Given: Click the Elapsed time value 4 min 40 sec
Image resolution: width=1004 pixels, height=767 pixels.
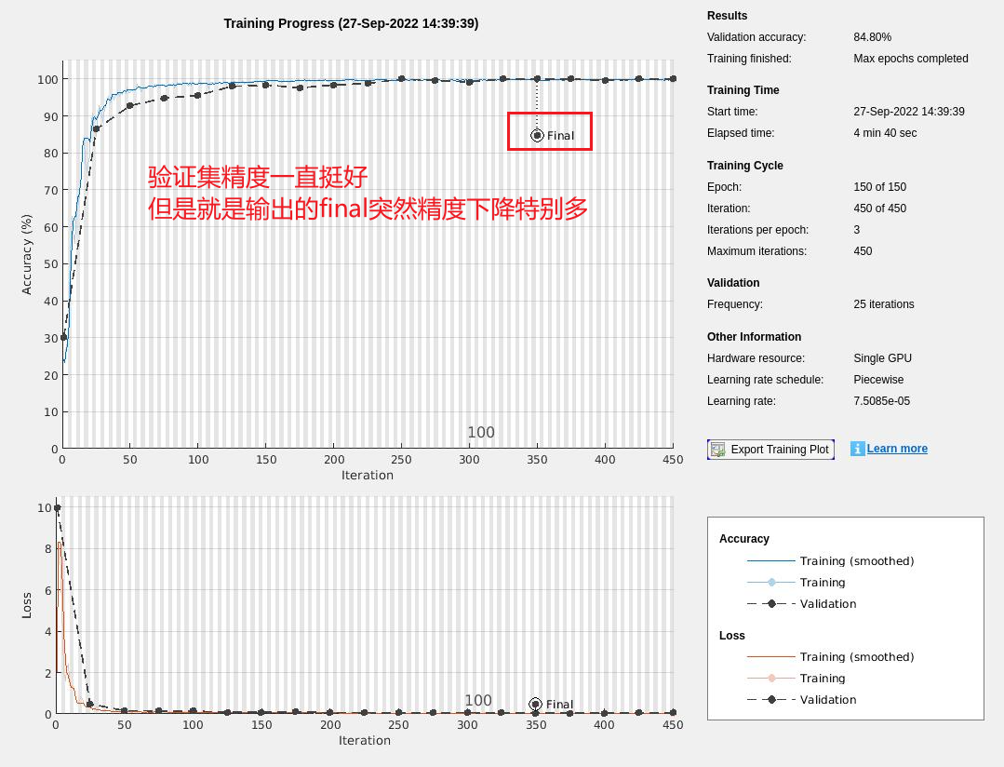Looking at the screenshot, I should pyautogui.click(x=885, y=132).
